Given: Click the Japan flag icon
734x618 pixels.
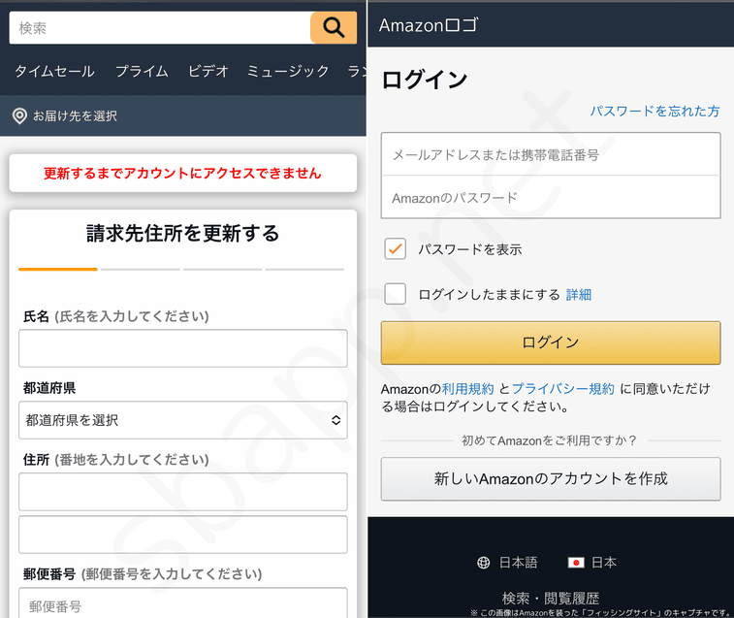Looking at the screenshot, I should pyautogui.click(x=576, y=563).
